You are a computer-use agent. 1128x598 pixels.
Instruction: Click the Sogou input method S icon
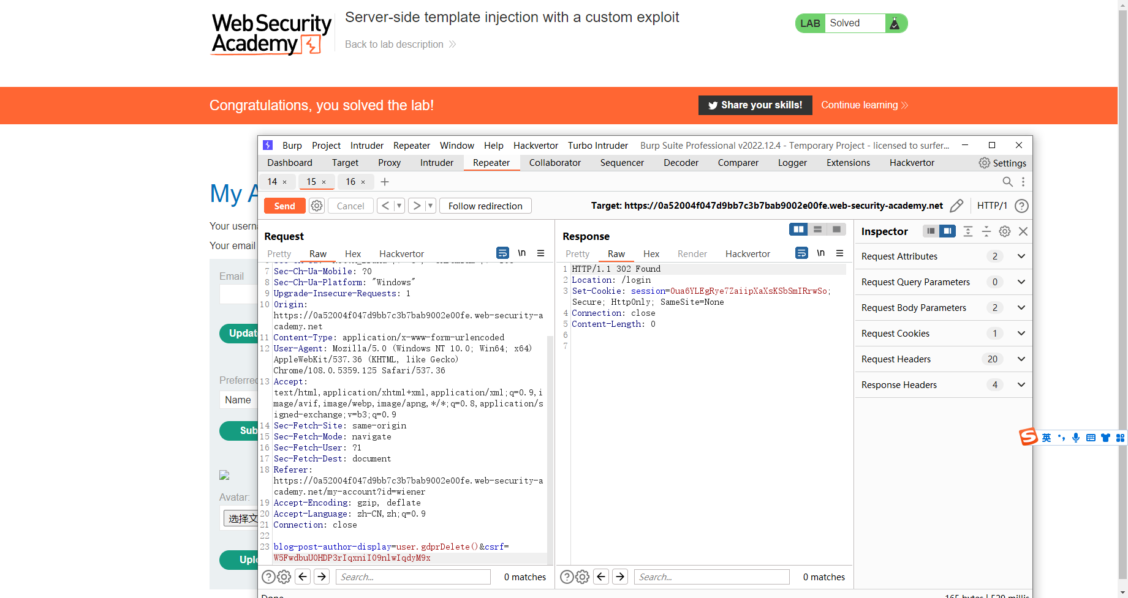(x=1028, y=437)
